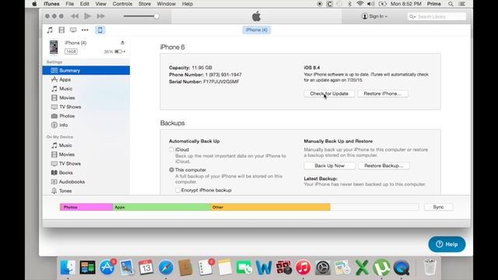Open the Music library view icon
Screen dimensions: 498x280
point(50,30)
